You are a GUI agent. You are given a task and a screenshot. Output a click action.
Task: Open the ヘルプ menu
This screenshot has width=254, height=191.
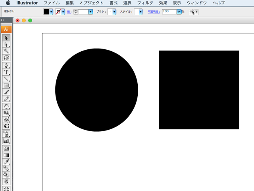pyautogui.click(x=219, y=3)
